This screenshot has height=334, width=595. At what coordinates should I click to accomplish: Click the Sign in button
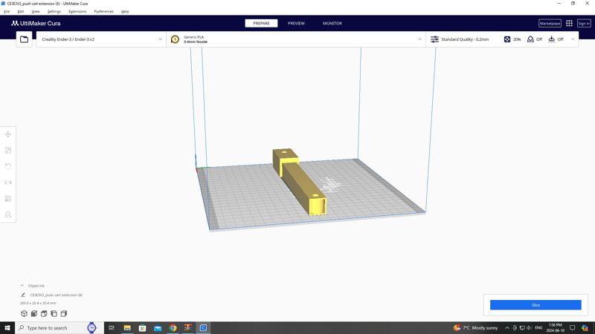point(584,23)
